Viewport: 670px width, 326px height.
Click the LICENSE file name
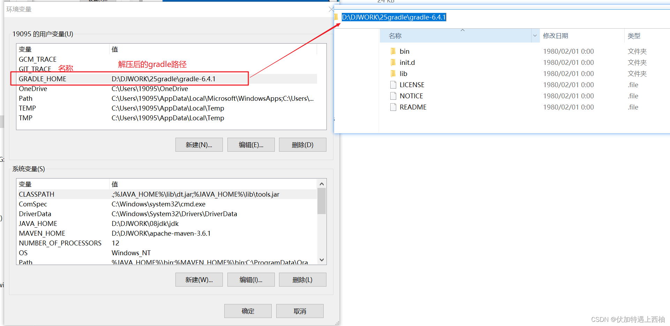[412, 85]
